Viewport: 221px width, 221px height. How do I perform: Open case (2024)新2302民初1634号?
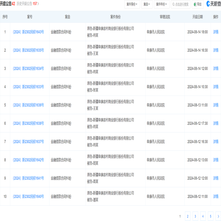click(28, 68)
